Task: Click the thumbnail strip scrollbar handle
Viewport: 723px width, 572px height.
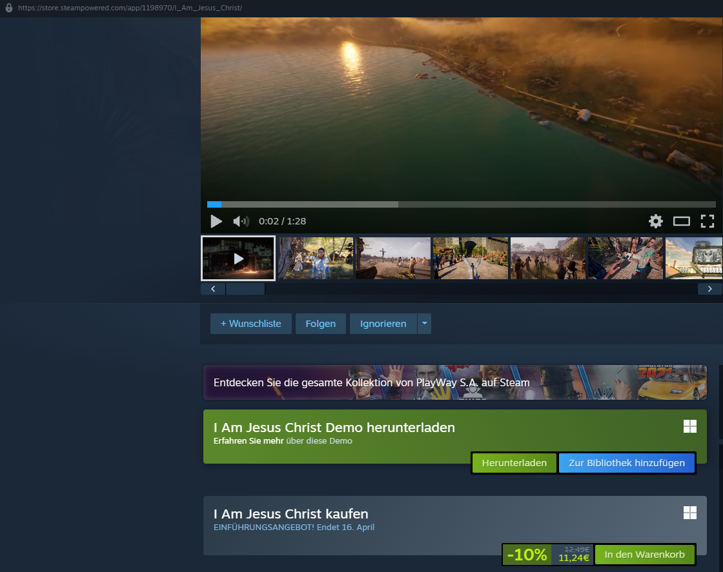Action: 245,289
